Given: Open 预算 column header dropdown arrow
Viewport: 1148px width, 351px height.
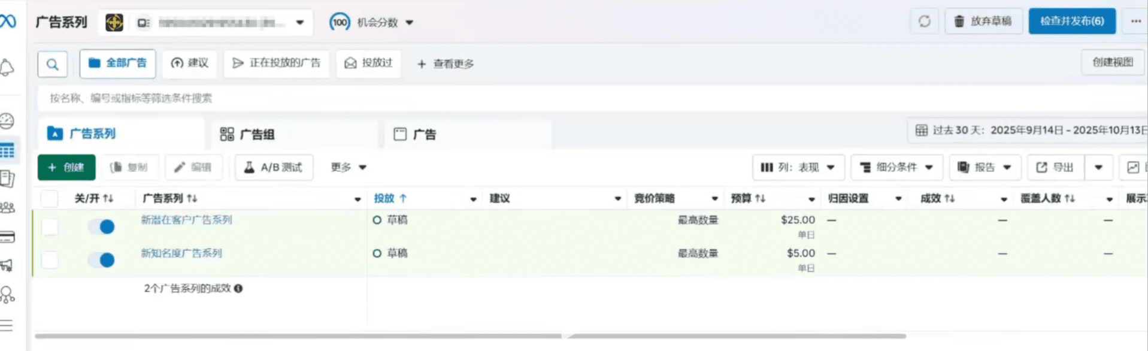Looking at the screenshot, I should 811,199.
